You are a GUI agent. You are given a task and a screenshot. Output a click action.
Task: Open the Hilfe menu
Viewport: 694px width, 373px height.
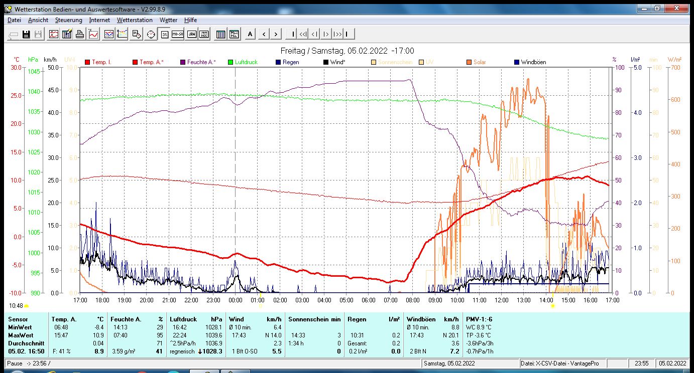(190, 20)
